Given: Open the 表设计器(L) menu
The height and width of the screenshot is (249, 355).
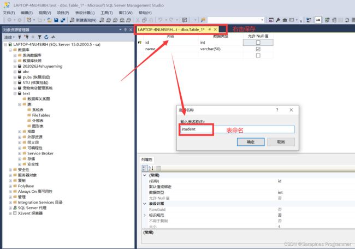Looking at the screenshot, I should click(x=85, y=13).
